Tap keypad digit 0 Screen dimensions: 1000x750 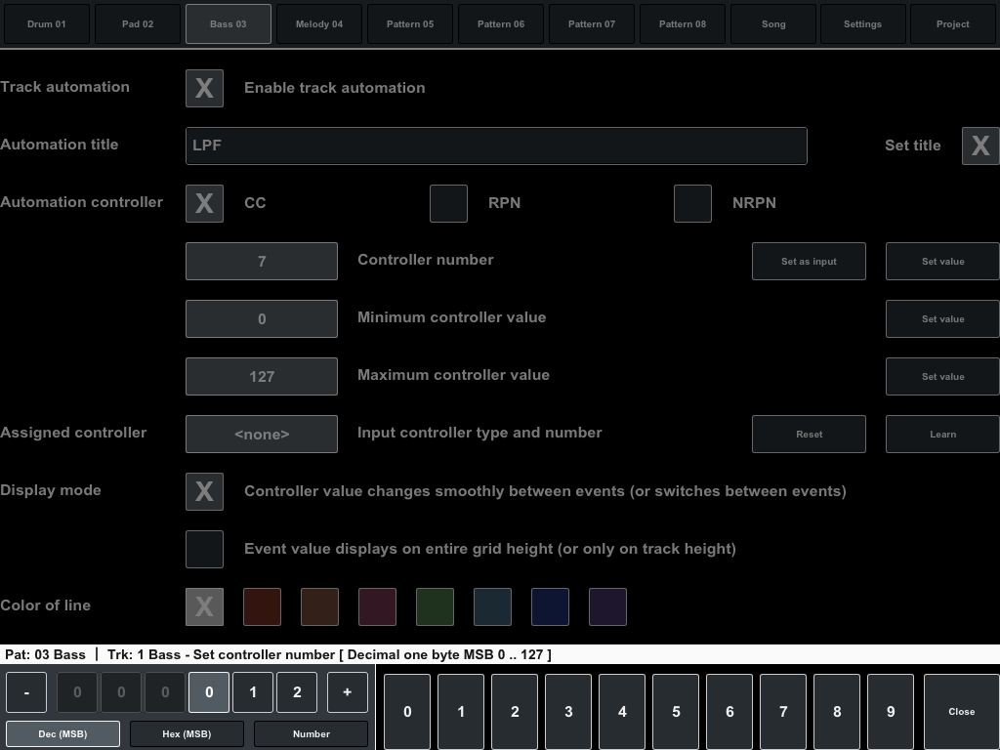pos(407,712)
